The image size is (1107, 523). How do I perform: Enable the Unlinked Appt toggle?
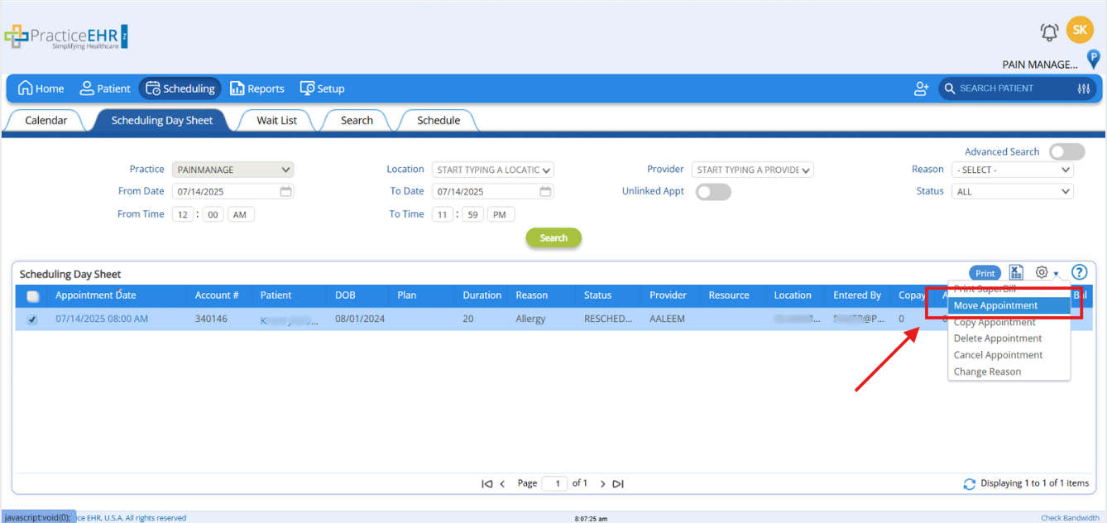click(x=713, y=192)
